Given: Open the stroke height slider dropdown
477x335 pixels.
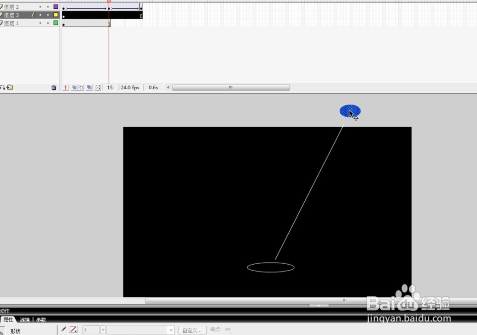Looking at the screenshot, I should (103, 329).
